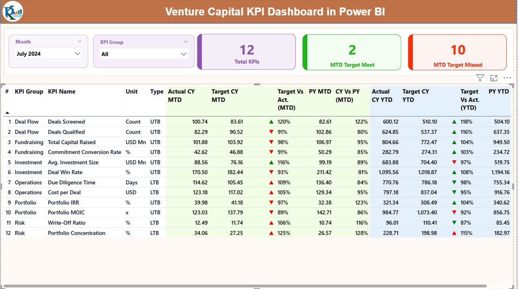This screenshot has width=519, height=289.
Task: Expand the KPI Group slicer header chevron
Action: (186, 41)
